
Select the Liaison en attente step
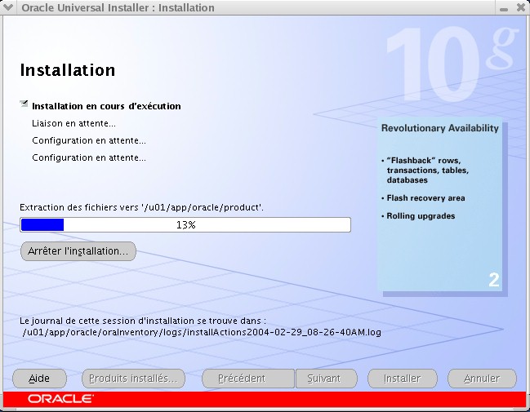pos(73,123)
